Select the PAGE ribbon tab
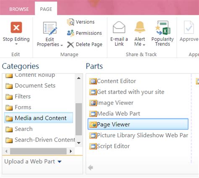Image resolution: width=199 pixels, height=178 pixels. 46,9
